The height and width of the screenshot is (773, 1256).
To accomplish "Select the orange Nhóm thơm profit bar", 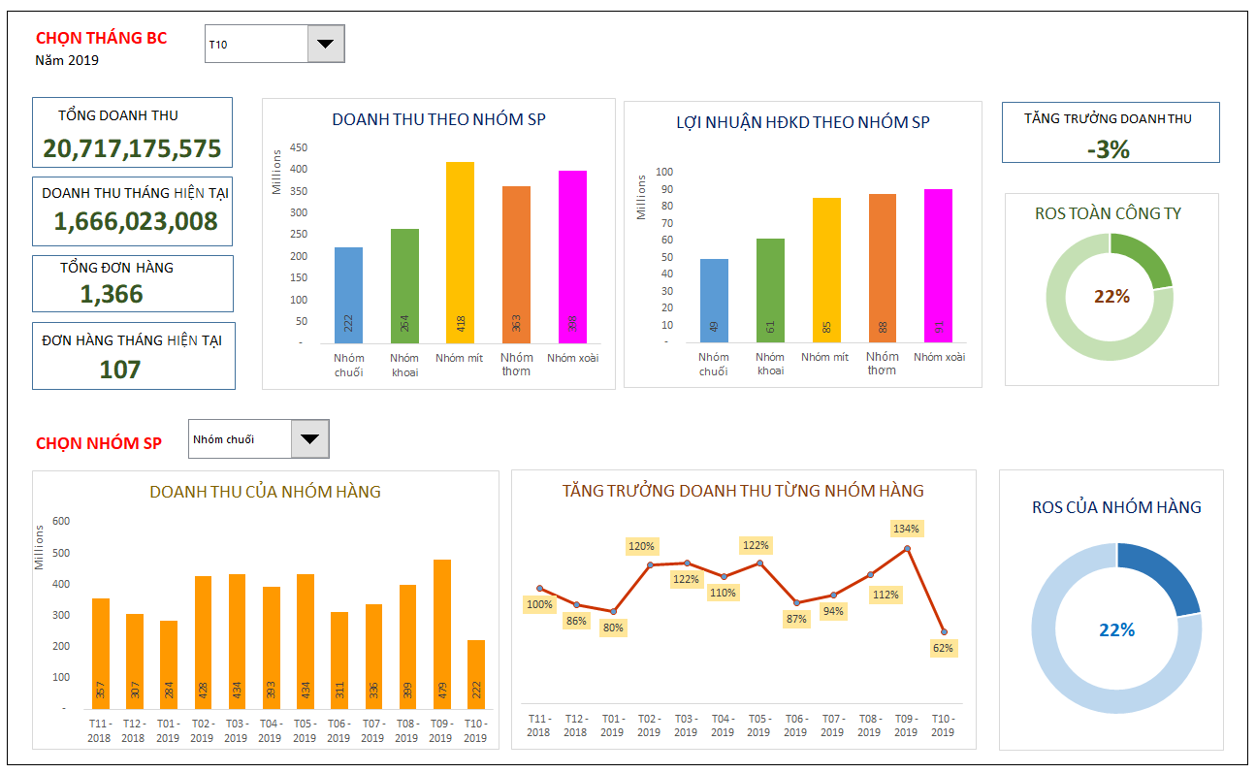I will click(x=882, y=268).
